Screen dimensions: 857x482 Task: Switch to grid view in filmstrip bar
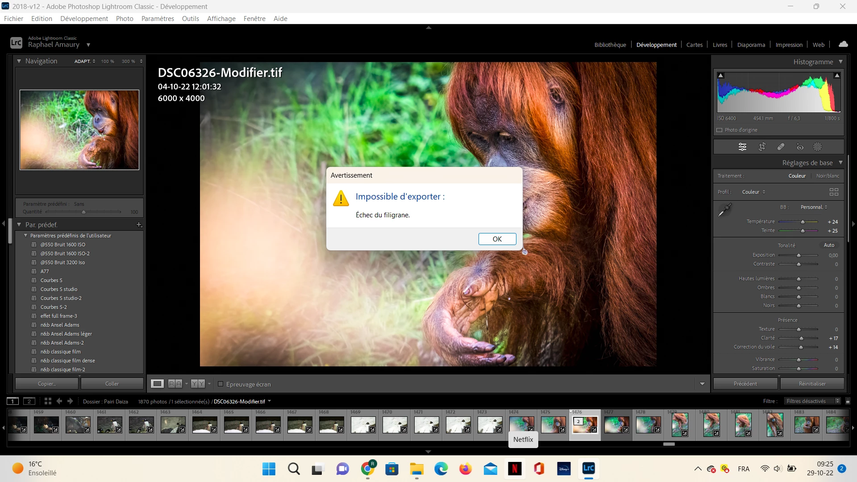[x=48, y=401]
